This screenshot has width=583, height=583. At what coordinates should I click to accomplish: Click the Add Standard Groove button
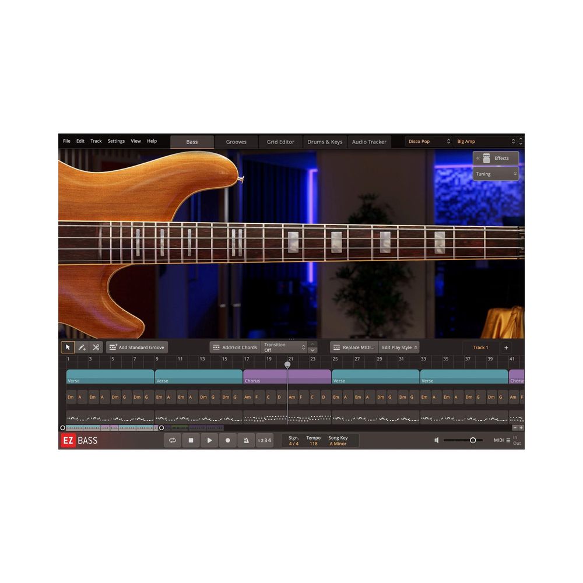tap(136, 347)
